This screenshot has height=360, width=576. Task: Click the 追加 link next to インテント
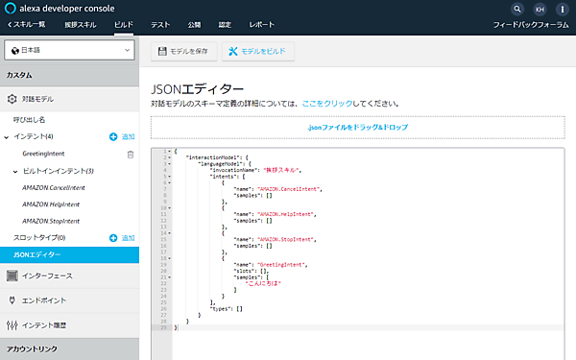pos(129,136)
